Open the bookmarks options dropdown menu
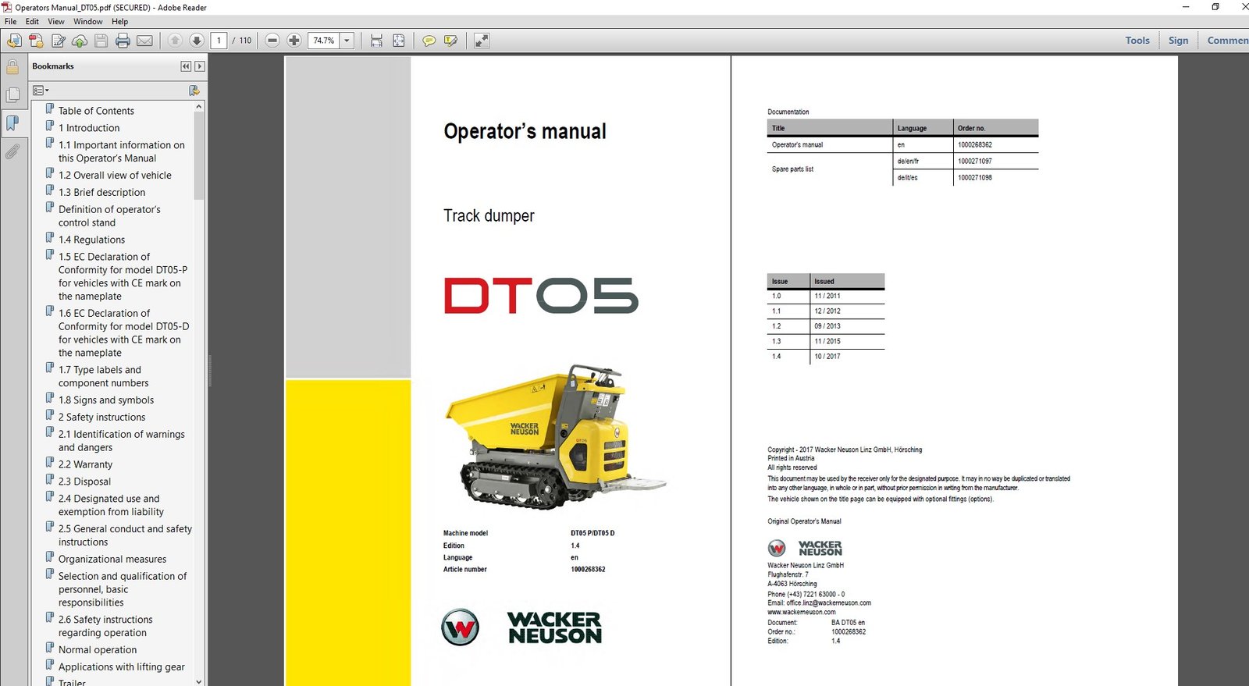The height and width of the screenshot is (686, 1249). click(41, 91)
